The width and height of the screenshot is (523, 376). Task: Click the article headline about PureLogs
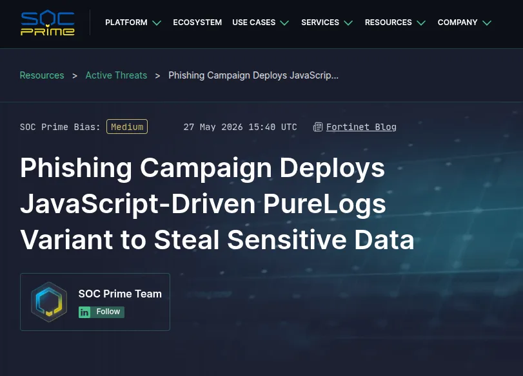point(217,203)
